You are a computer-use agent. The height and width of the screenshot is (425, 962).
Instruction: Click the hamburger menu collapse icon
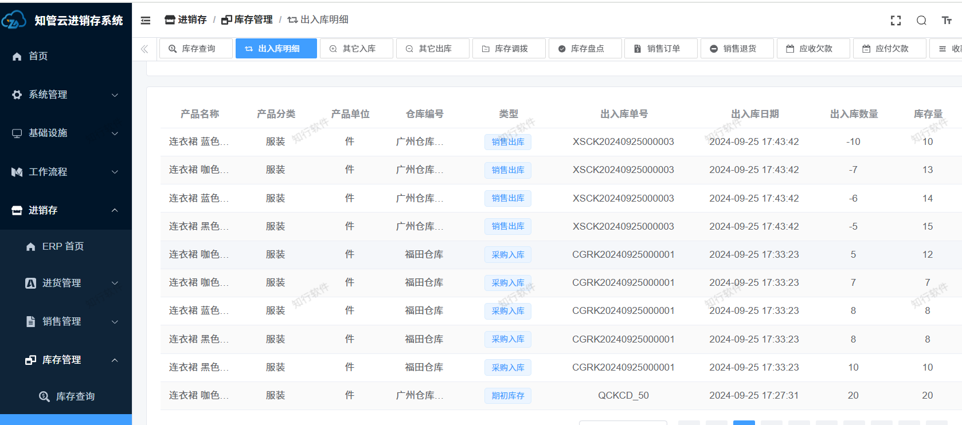146,21
